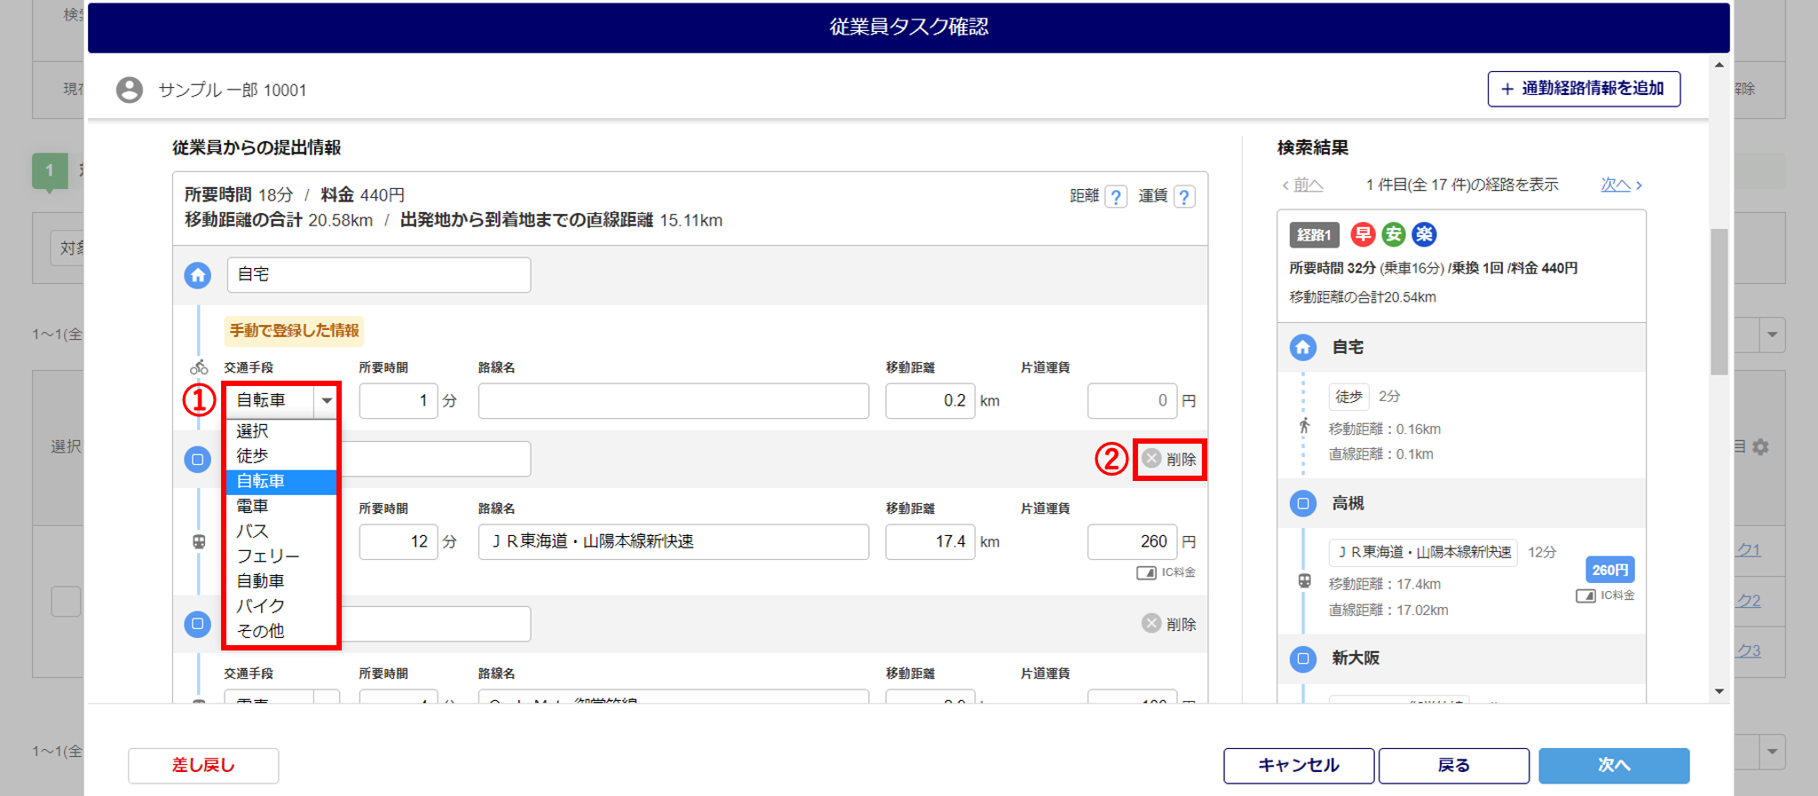Click the 自宅 departure input field

pos(379,275)
